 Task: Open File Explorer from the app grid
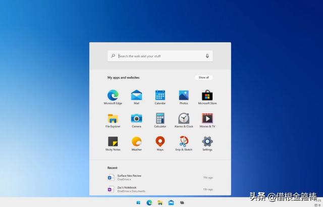113,118
